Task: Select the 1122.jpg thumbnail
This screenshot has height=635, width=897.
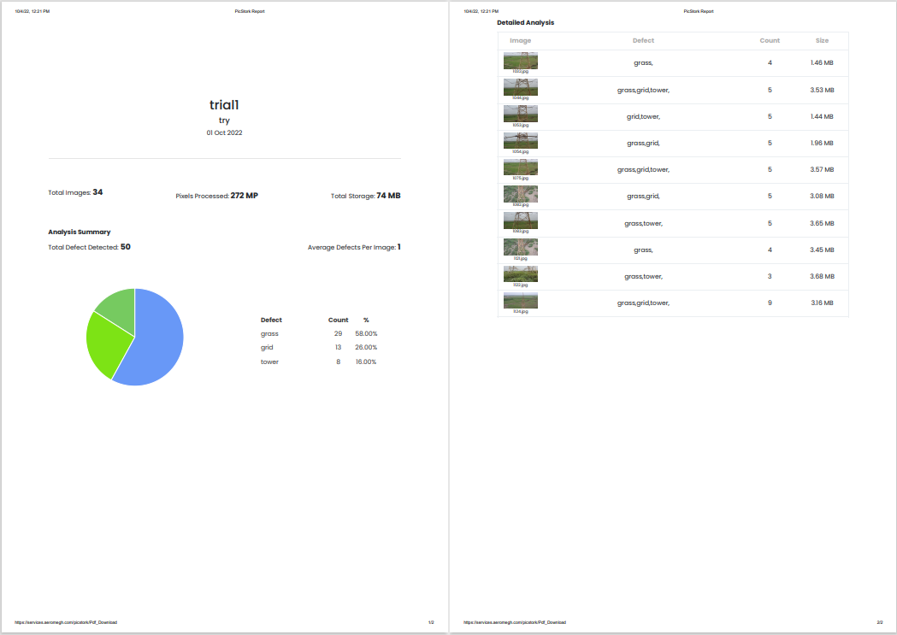Action: coord(520,273)
